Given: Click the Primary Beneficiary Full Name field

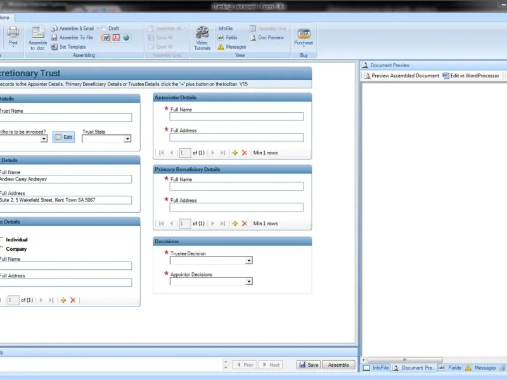Looking at the screenshot, I should pyautogui.click(x=236, y=186).
